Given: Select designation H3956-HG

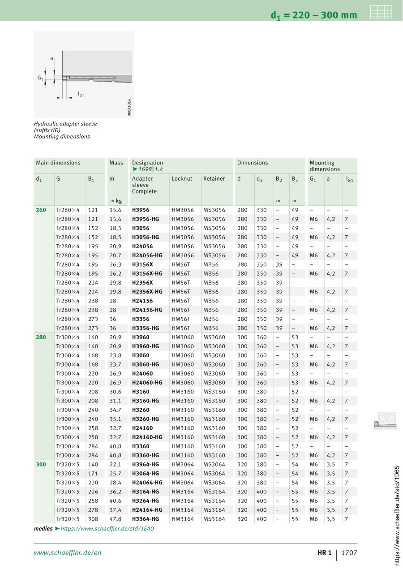Looking at the screenshot, I should click(146, 219).
